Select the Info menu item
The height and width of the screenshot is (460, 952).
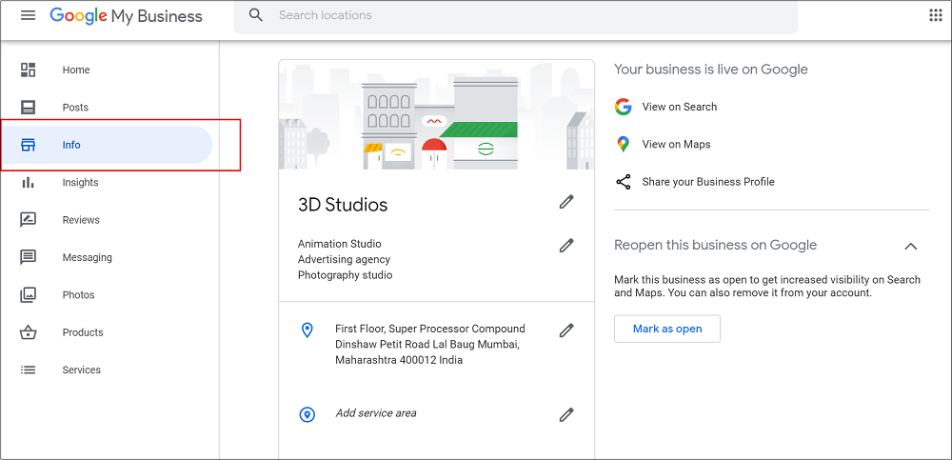pos(107,145)
